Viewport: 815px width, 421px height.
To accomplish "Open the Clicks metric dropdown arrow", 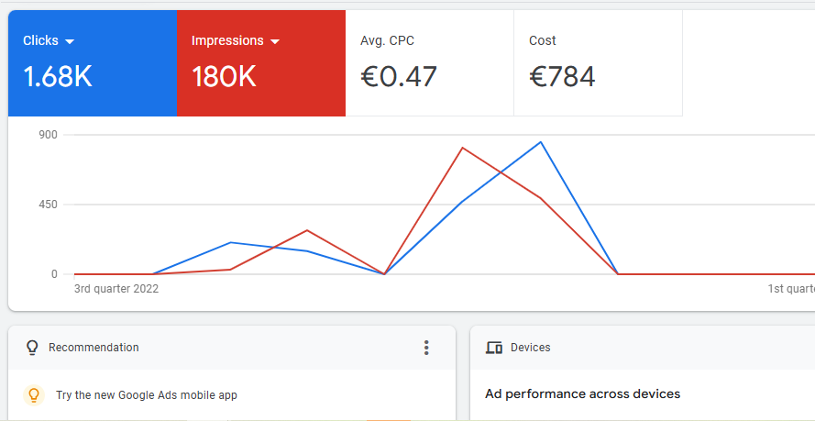I will (70, 41).
